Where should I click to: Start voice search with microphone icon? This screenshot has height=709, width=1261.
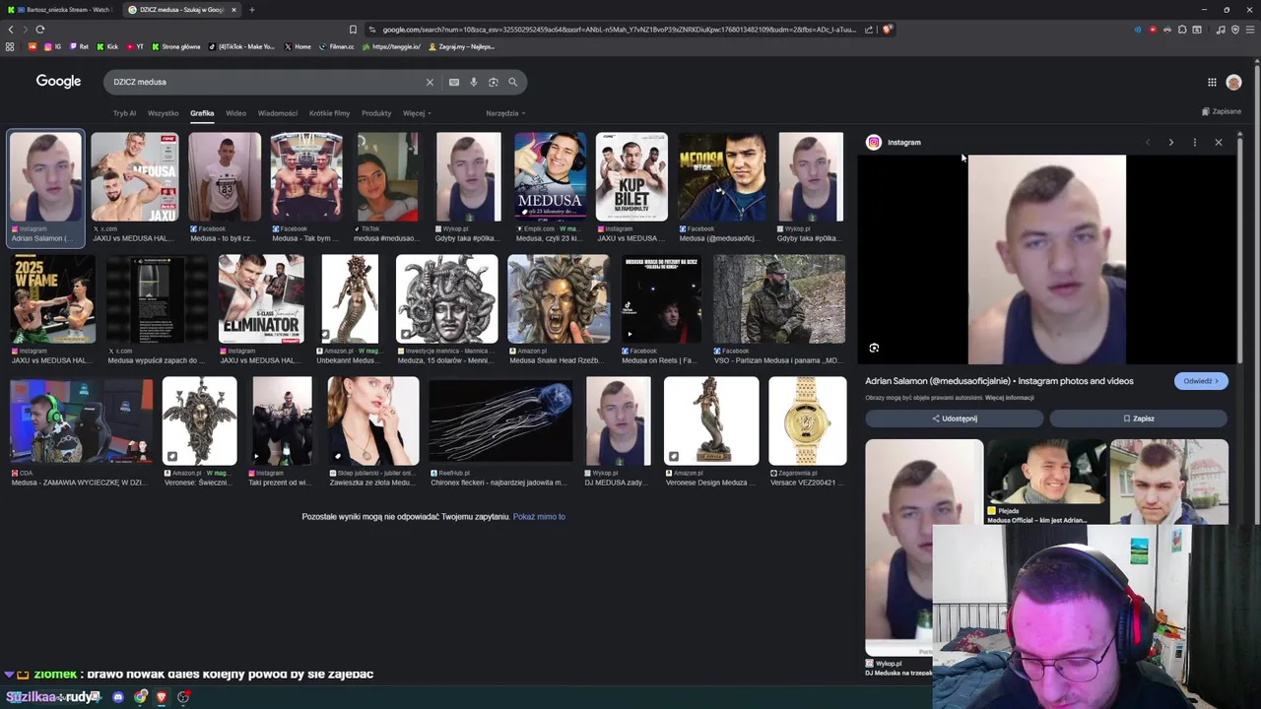click(x=474, y=82)
